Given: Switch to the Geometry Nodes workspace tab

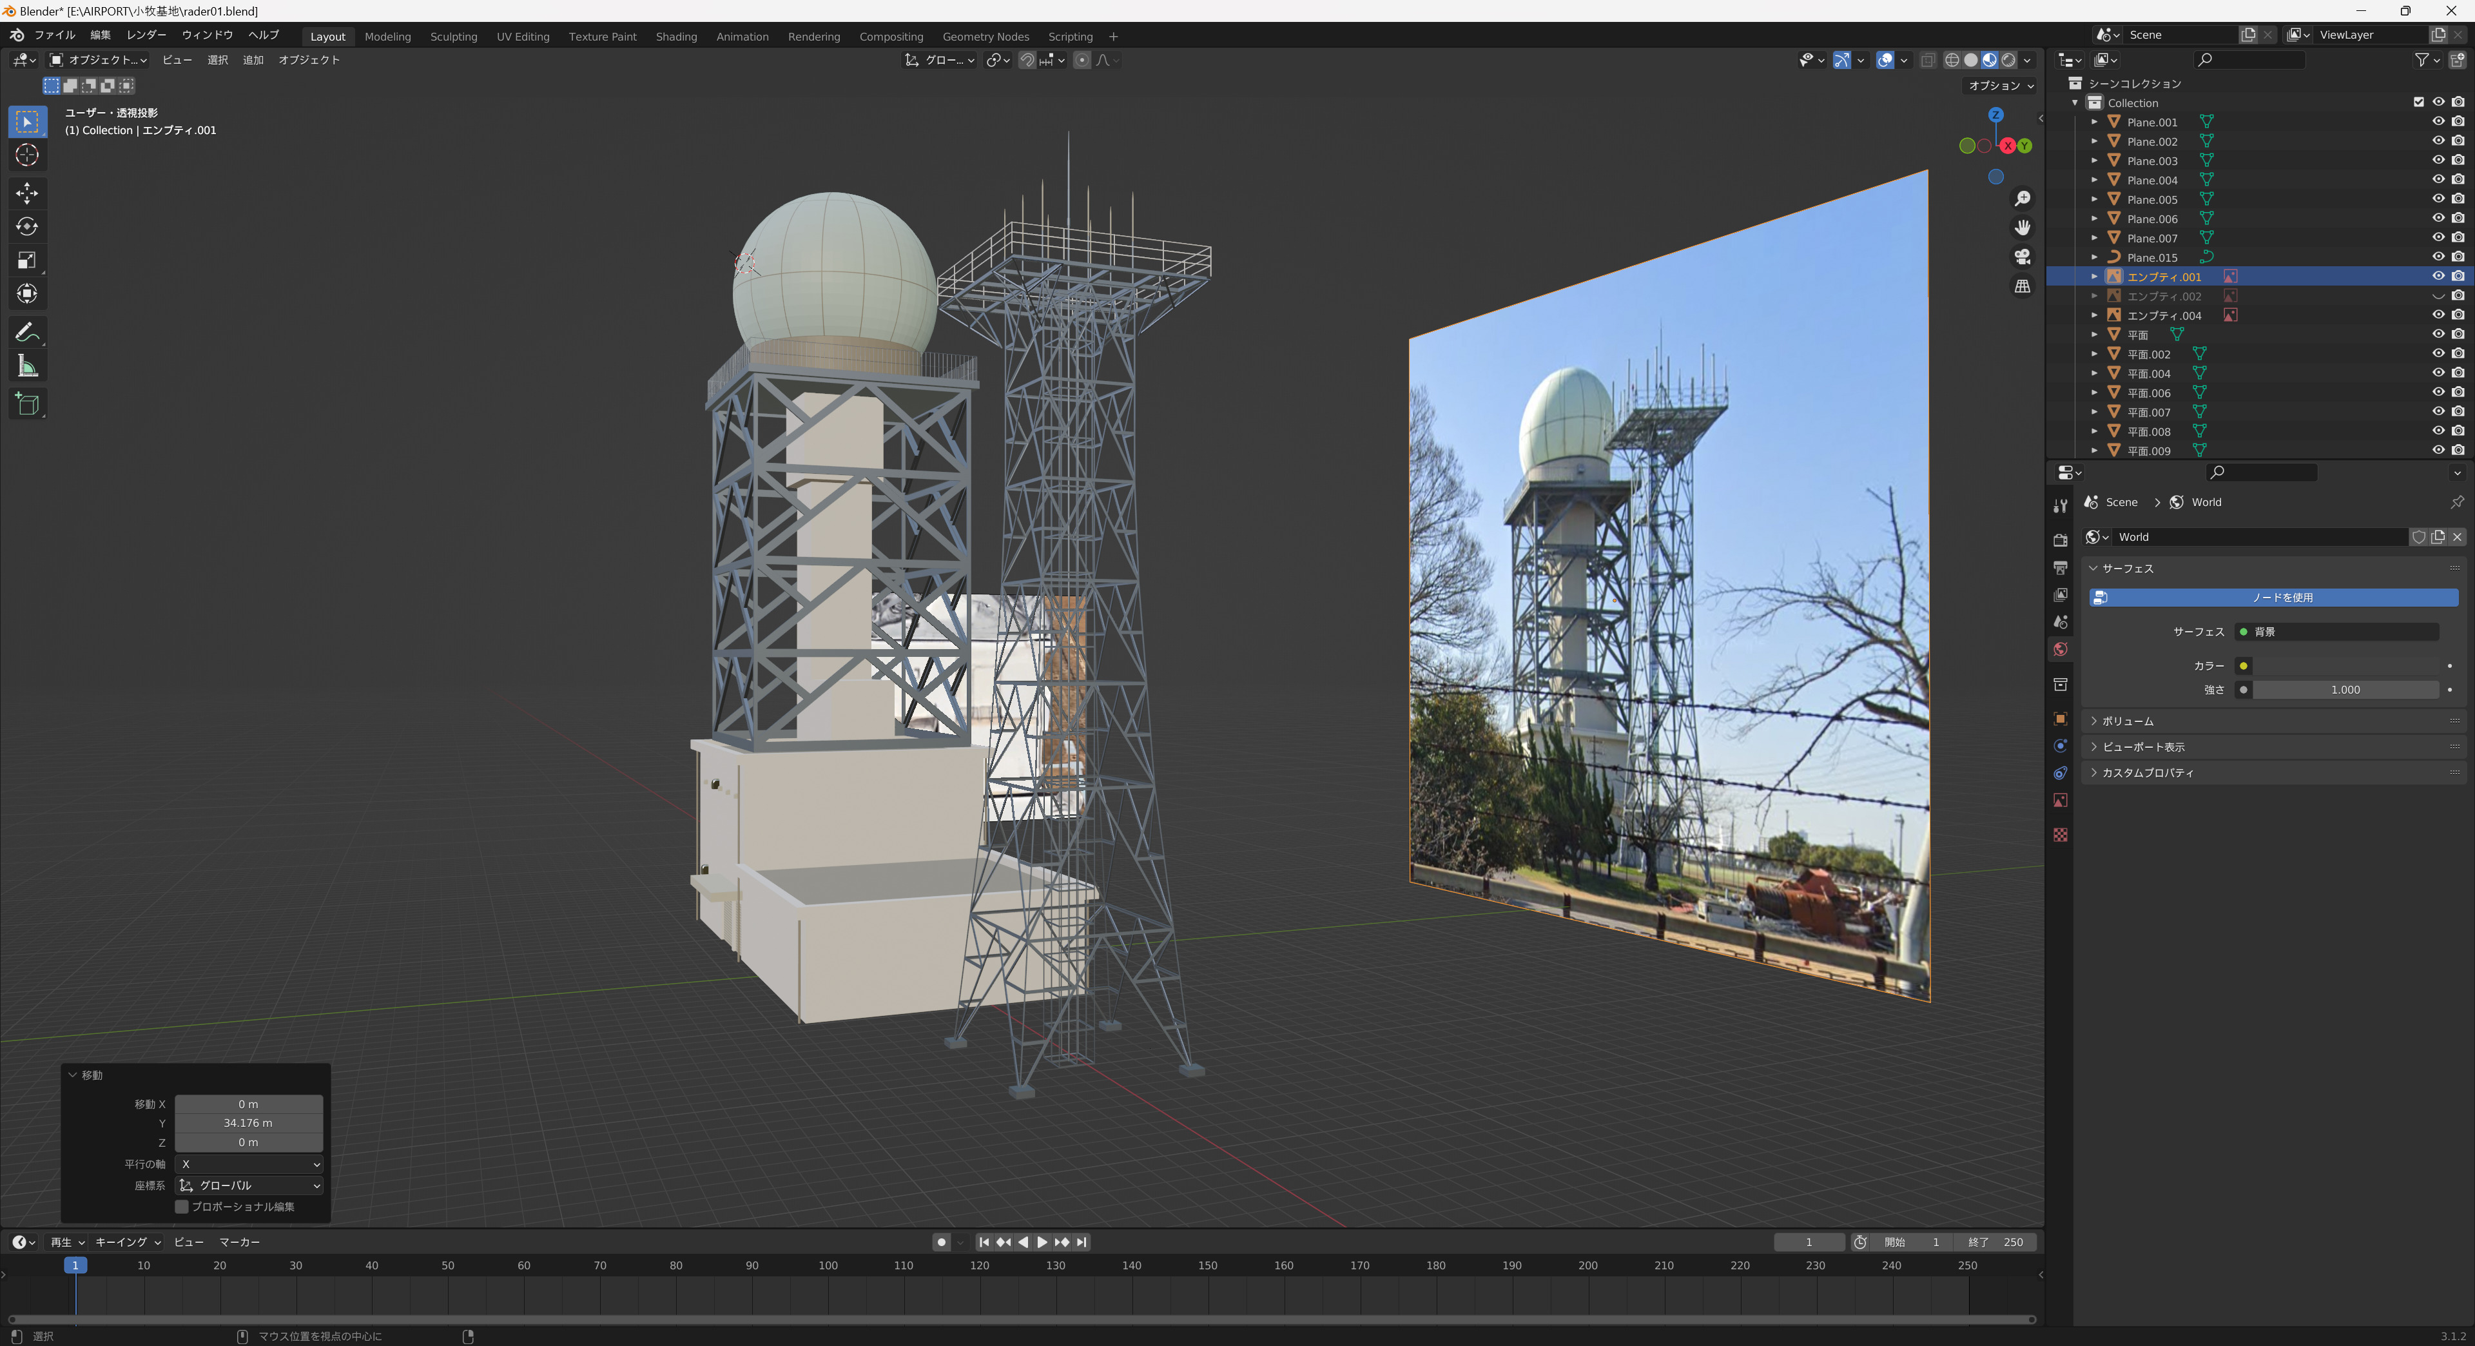Looking at the screenshot, I should 985,37.
